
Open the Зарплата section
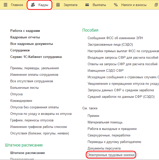click(x=70, y=5)
